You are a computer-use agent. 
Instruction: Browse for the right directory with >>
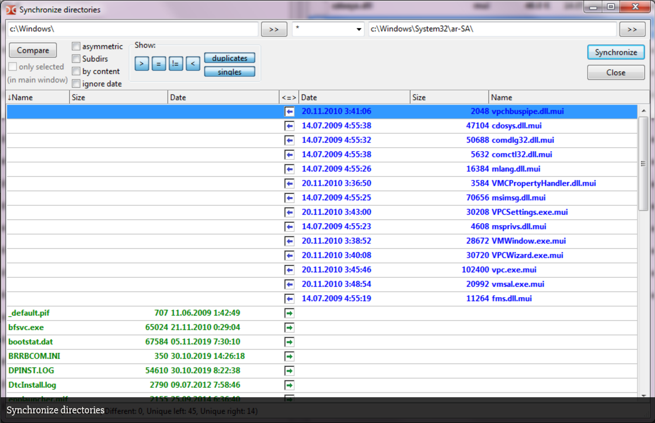pos(632,29)
